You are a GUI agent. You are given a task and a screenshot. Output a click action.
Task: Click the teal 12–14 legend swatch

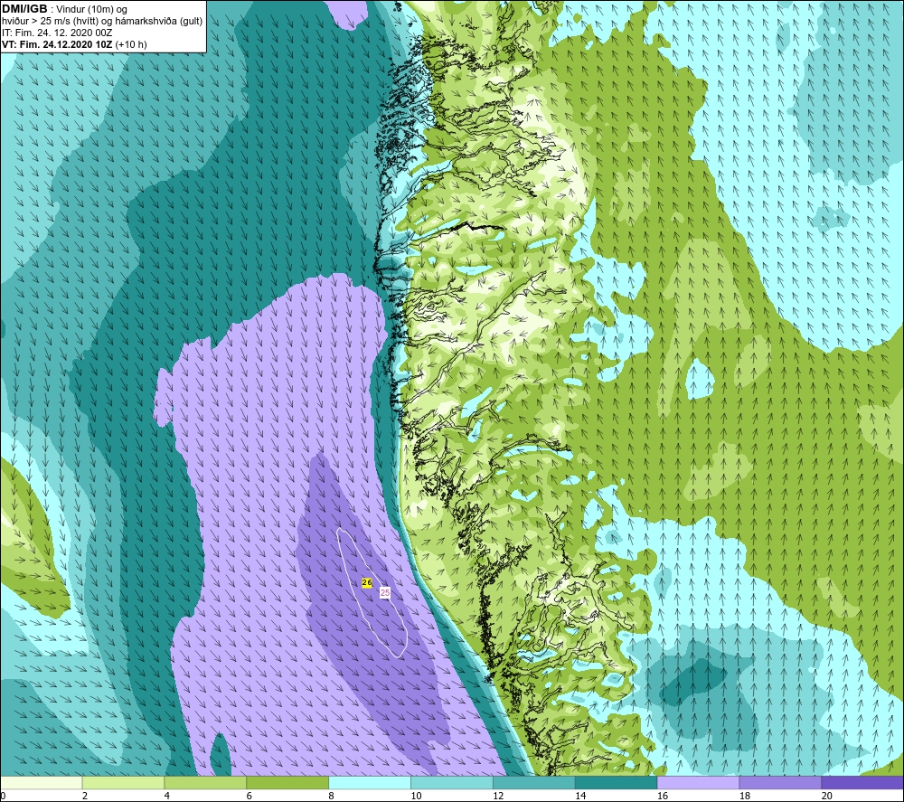pyautogui.click(x=534, y=783)
